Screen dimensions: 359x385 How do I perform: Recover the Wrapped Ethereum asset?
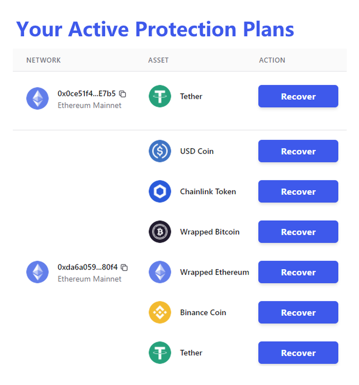[x=298, y=272]
